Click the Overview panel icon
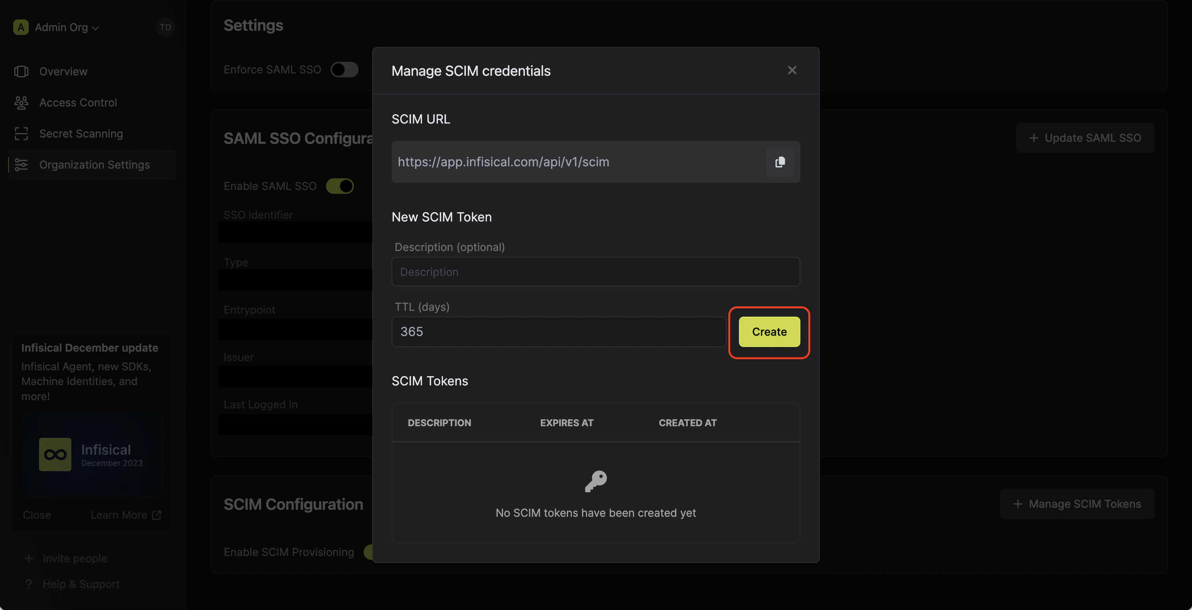This screenshot has width=1192, height=610. click(x=21, y=71)
